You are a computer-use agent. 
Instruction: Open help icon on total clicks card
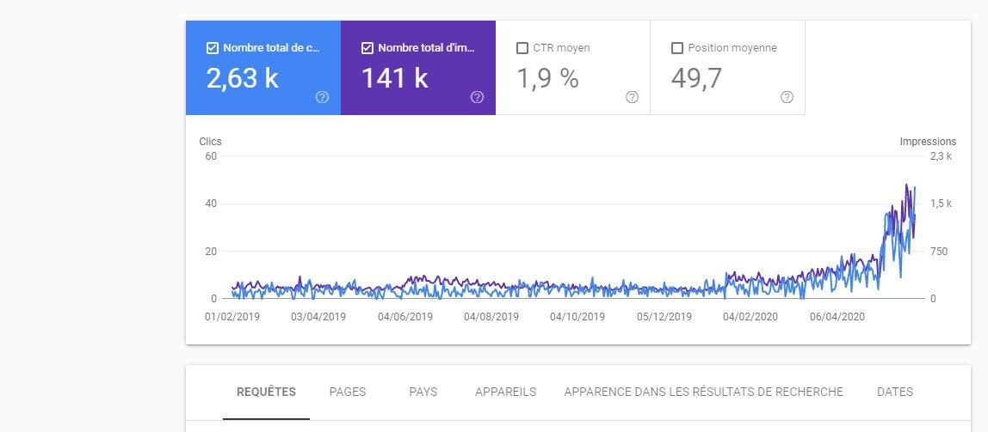322,97
